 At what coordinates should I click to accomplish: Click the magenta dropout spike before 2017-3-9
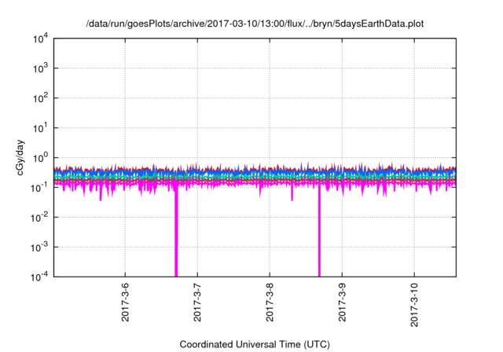[x=319, y=231]
